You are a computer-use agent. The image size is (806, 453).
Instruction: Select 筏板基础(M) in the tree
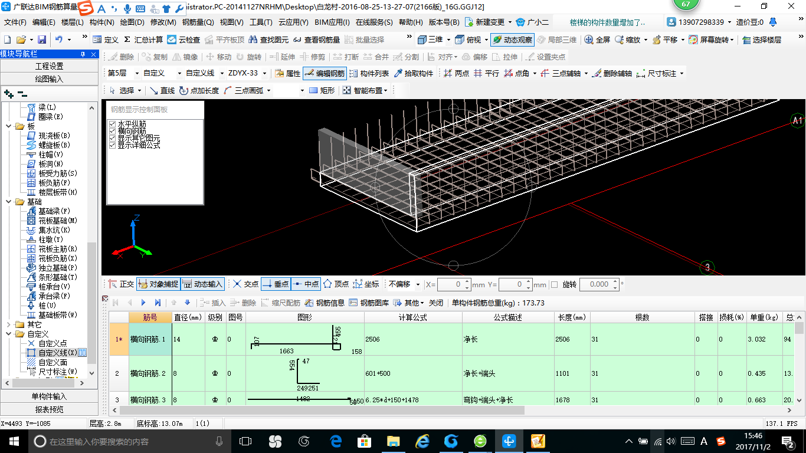58,221
